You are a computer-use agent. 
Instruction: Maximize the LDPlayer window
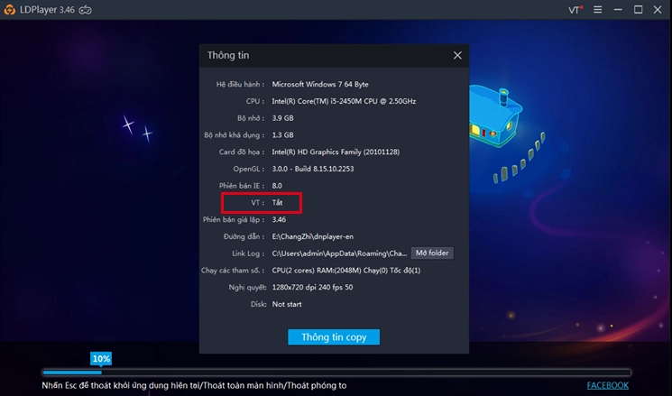click(x=639, y=10)
